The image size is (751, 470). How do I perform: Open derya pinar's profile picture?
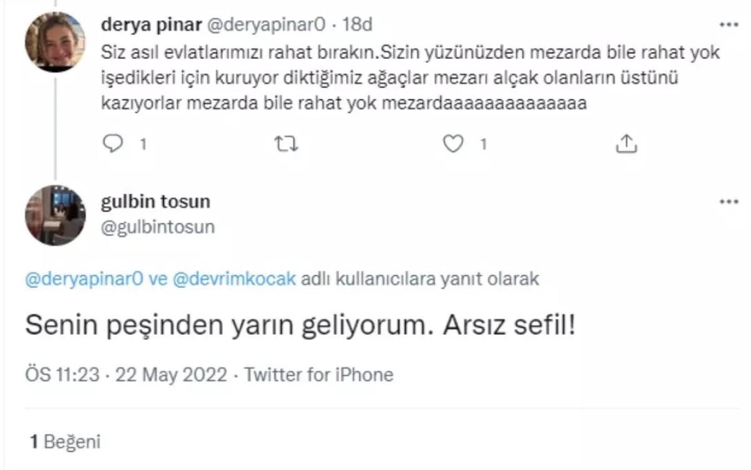pyautogui.click(x=55, y=42)
